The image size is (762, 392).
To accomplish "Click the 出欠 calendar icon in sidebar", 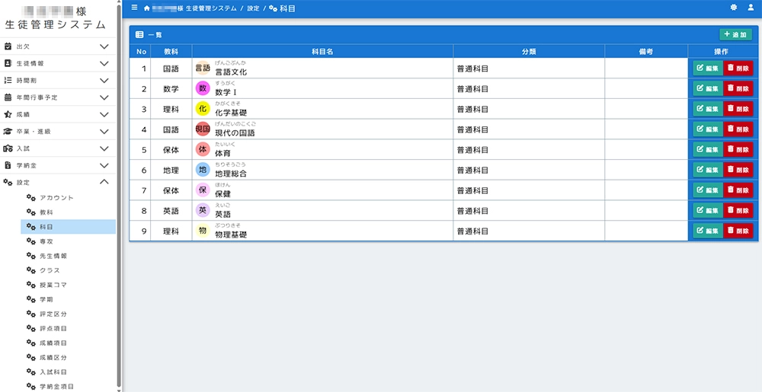I will [8, 46].
